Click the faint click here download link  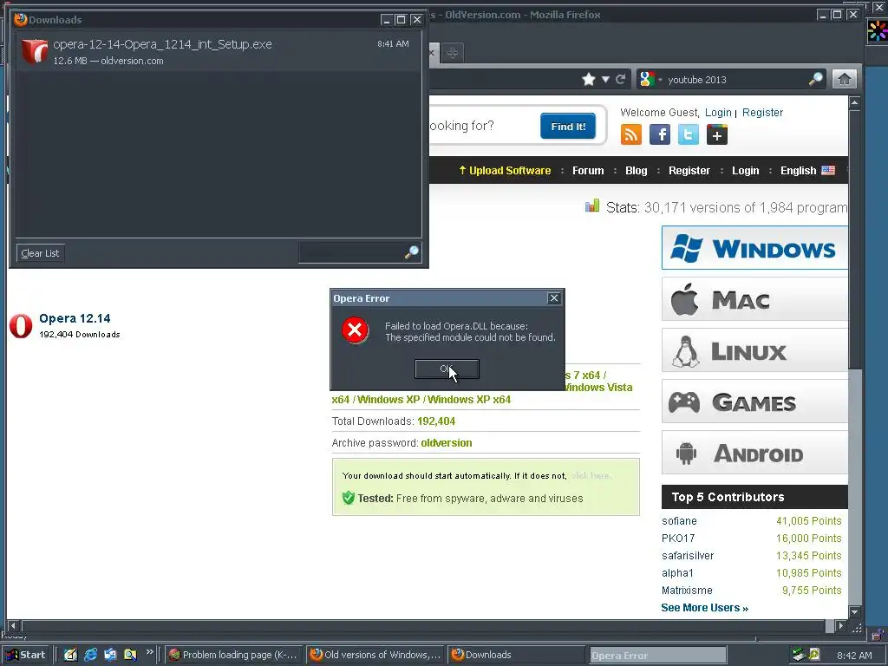(591, 476)
